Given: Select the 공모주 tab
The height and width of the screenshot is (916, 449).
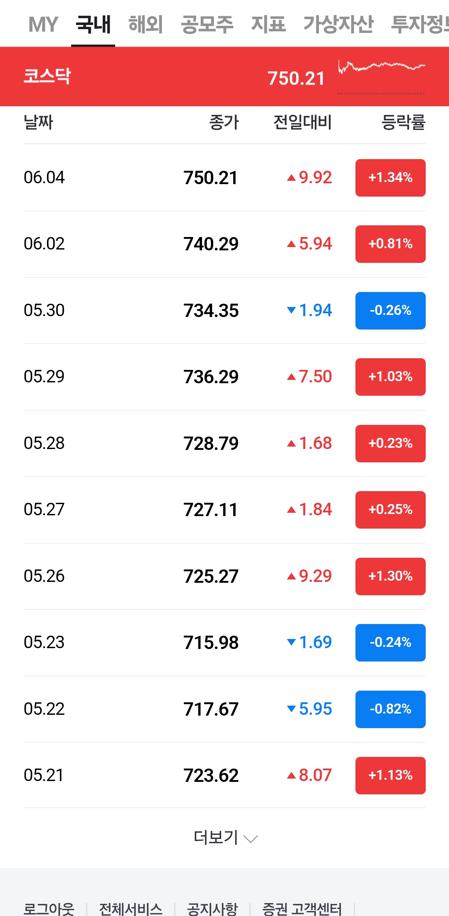Looking at the screenshot, I should click(x=207, y=24).
